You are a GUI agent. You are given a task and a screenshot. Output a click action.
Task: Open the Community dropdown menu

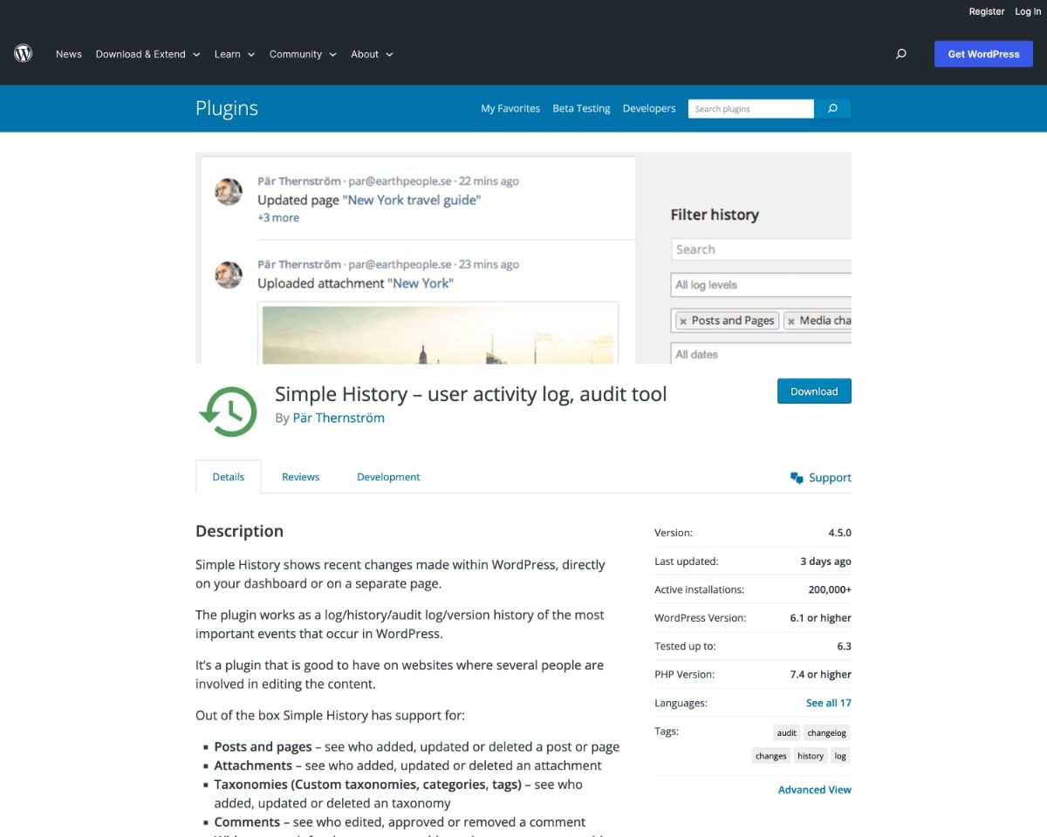coord(303,54)
